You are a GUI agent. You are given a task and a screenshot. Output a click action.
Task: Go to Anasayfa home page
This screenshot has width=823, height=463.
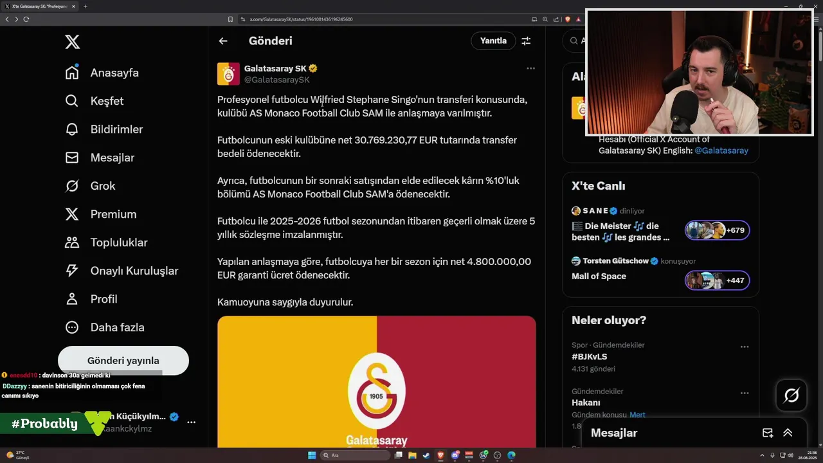pyautogui.click(x=102, y=73)
